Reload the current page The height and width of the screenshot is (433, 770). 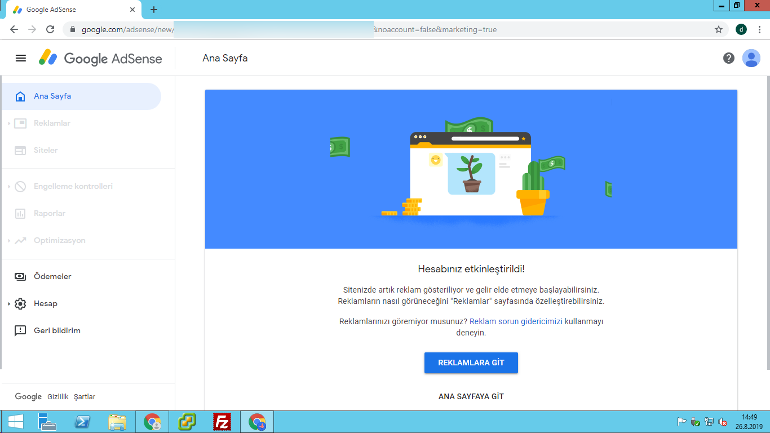point(50,29)
